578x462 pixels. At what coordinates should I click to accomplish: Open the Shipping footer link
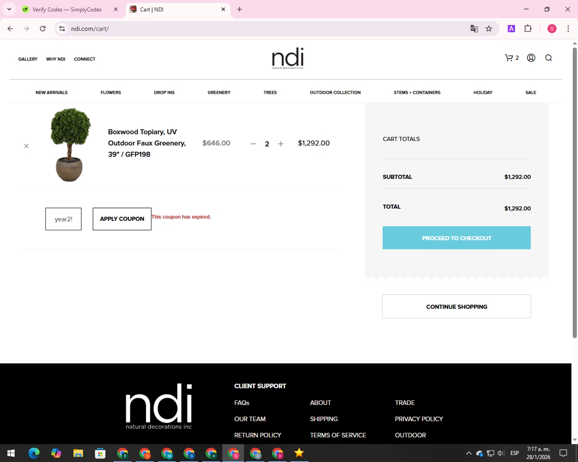324,419
